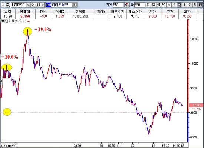Click the stock code field showing 170790
This screenshot has height=148, width=204.
[x=19, y=5]
